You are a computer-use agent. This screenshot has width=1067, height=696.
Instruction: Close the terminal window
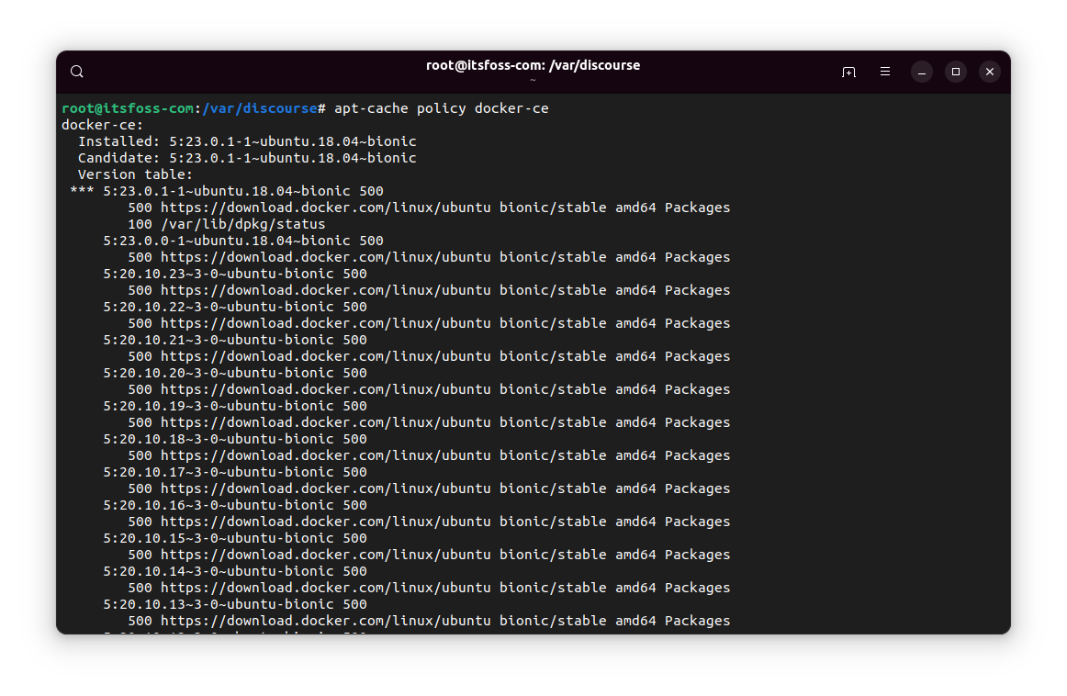[x=989, y=71]
